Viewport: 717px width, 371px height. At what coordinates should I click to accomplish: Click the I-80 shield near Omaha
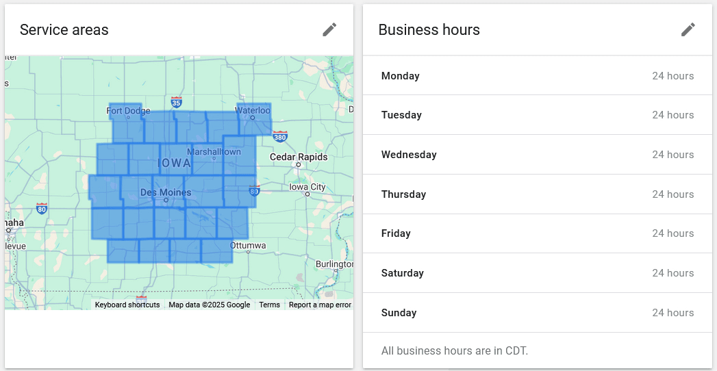[42, 209]
